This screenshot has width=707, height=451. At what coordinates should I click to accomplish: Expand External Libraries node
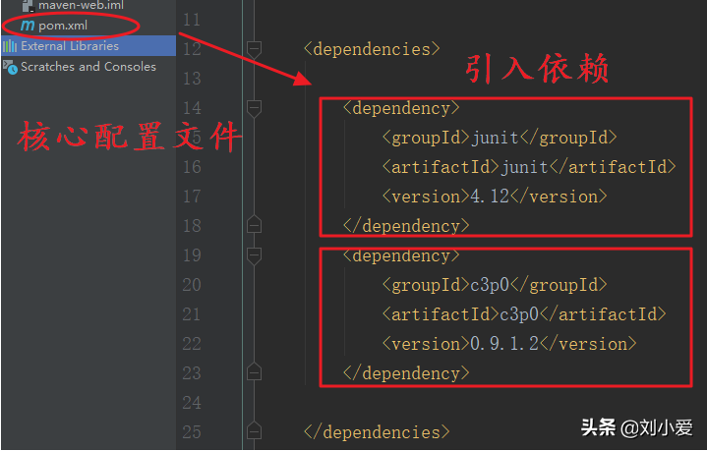[70, 46]
